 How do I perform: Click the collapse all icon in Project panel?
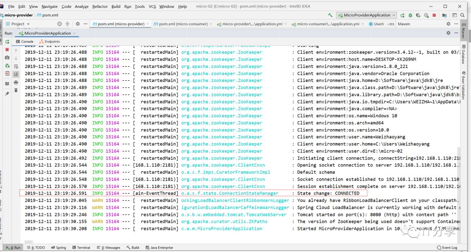67,24
